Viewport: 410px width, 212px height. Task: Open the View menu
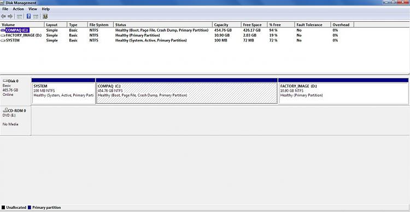tap(33, 9)
